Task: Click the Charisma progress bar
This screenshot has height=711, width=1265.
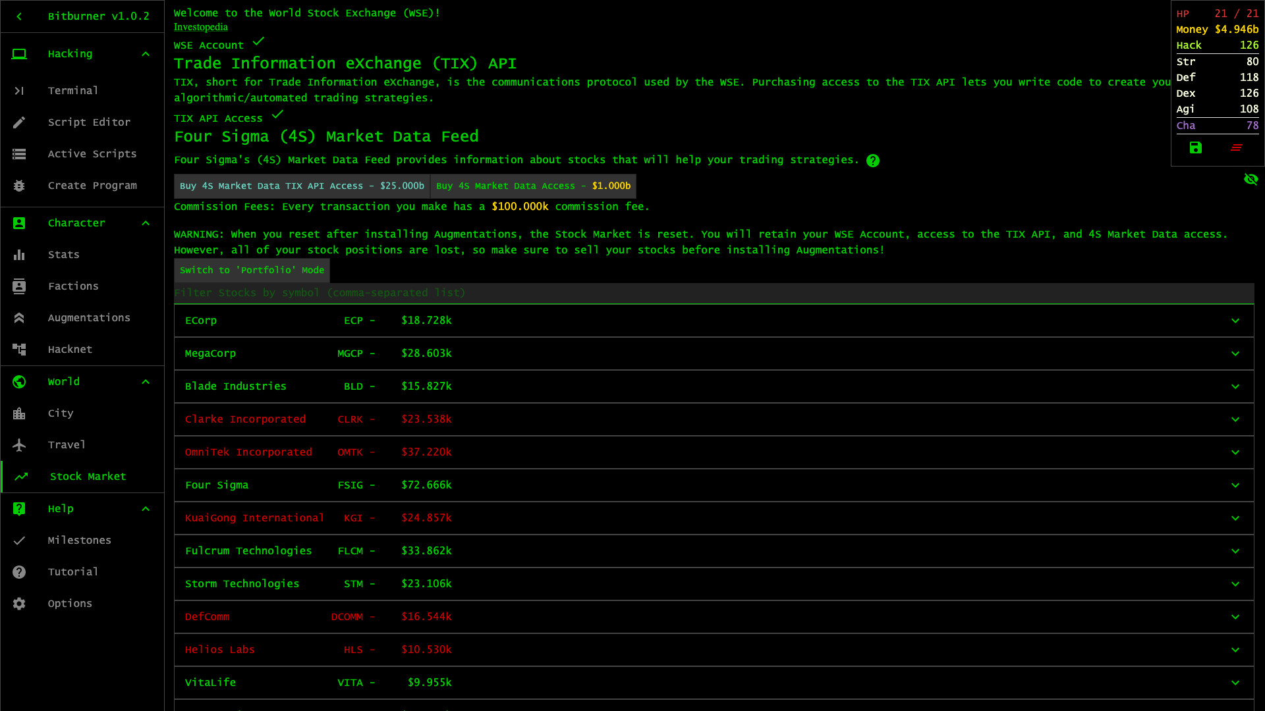Action: click(x=1217, y=125)
